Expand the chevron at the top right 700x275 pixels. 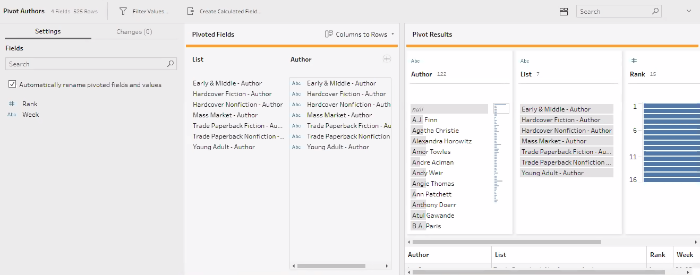[x=689, y=11]
